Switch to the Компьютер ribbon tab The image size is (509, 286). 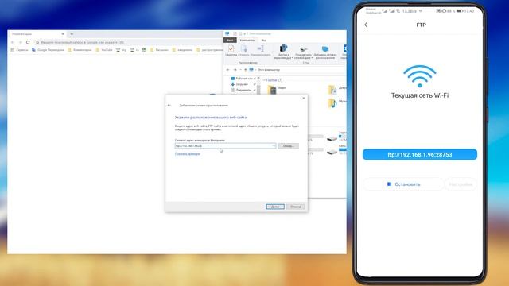[x=247, y=41]
